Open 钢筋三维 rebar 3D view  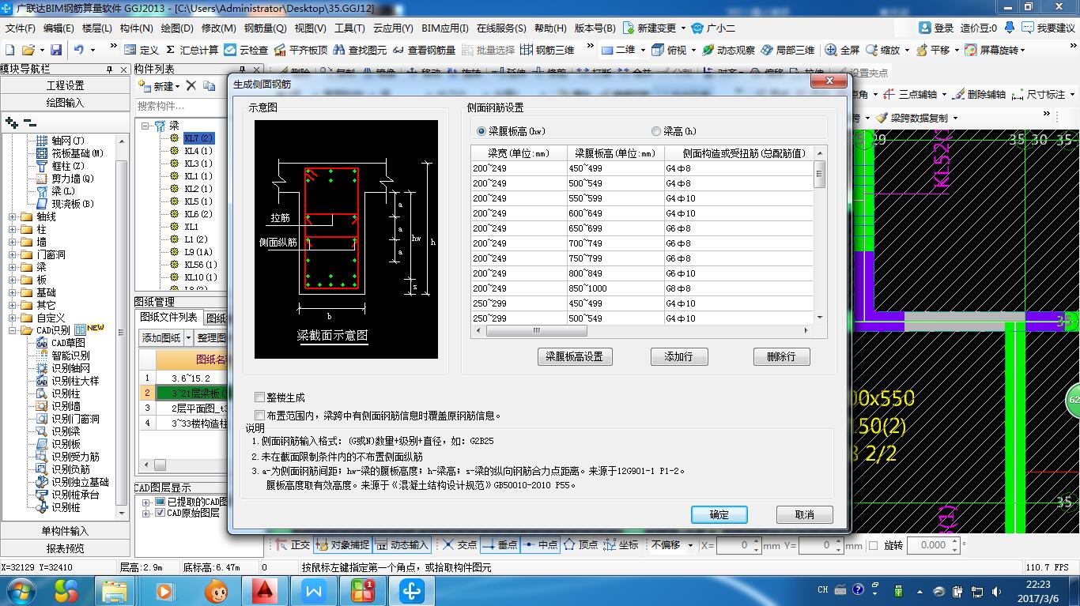click(x=547, y=50)
